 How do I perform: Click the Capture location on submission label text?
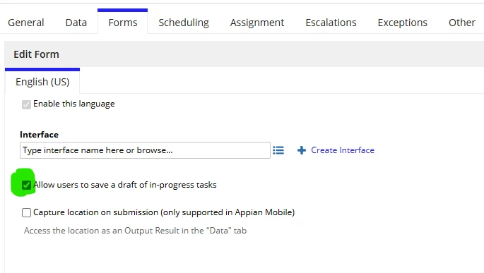tap(164, 212)
